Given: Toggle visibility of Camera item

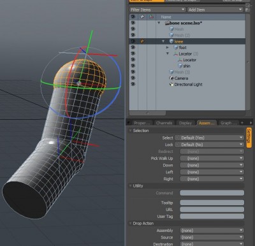Looking at the screenshot, I should tap(133, 78).
